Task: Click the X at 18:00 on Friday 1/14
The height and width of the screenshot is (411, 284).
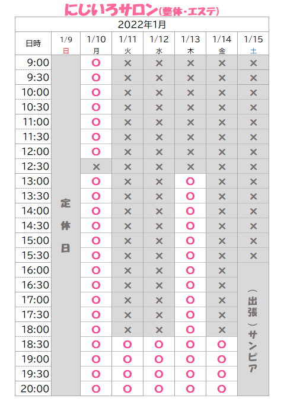Action: click(222, 330)
